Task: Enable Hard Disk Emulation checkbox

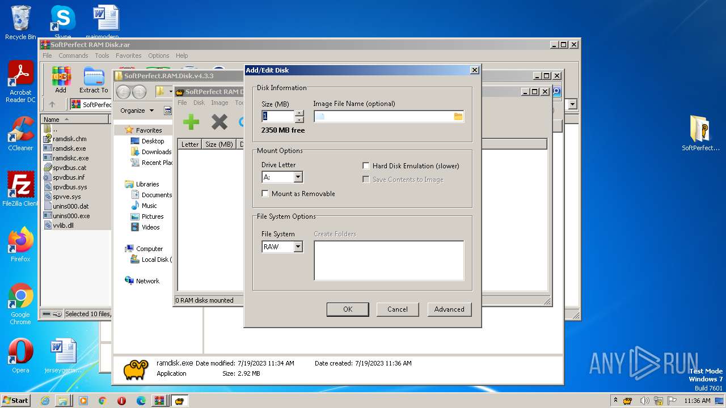Action: click(366, 166)
